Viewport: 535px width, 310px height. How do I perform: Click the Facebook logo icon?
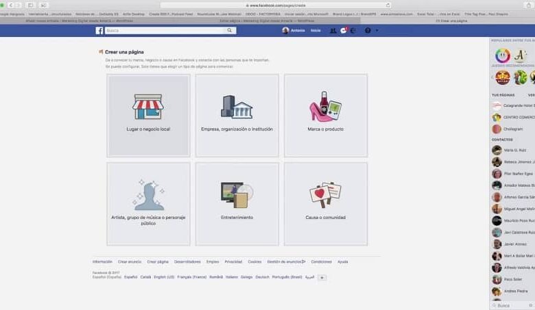[99, 31]
